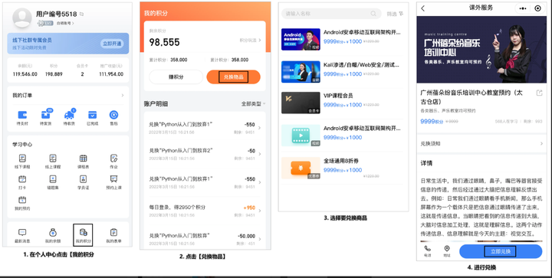This screenshot has height=278, width=552.
Task: Click the 线下社群专属会员 banner text
Action: point(32,41)
